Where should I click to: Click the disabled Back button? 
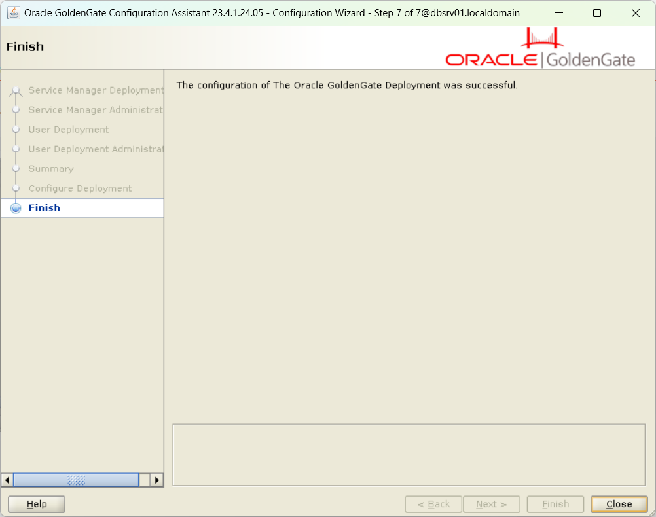tap(433, 504)
